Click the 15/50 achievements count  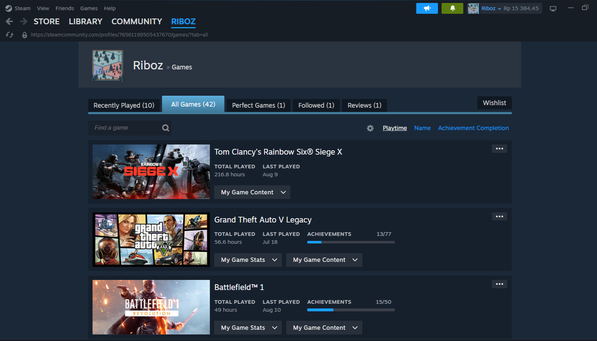[x=383, y=302]
